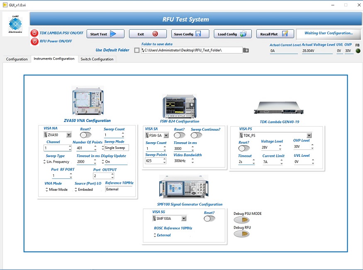This screenshot has width=363, height=270.
Task: Click the Reference 10MHz External field
Action: [119, 189]
